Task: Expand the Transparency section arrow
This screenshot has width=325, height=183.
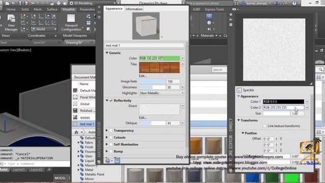Action: (107, 131)
